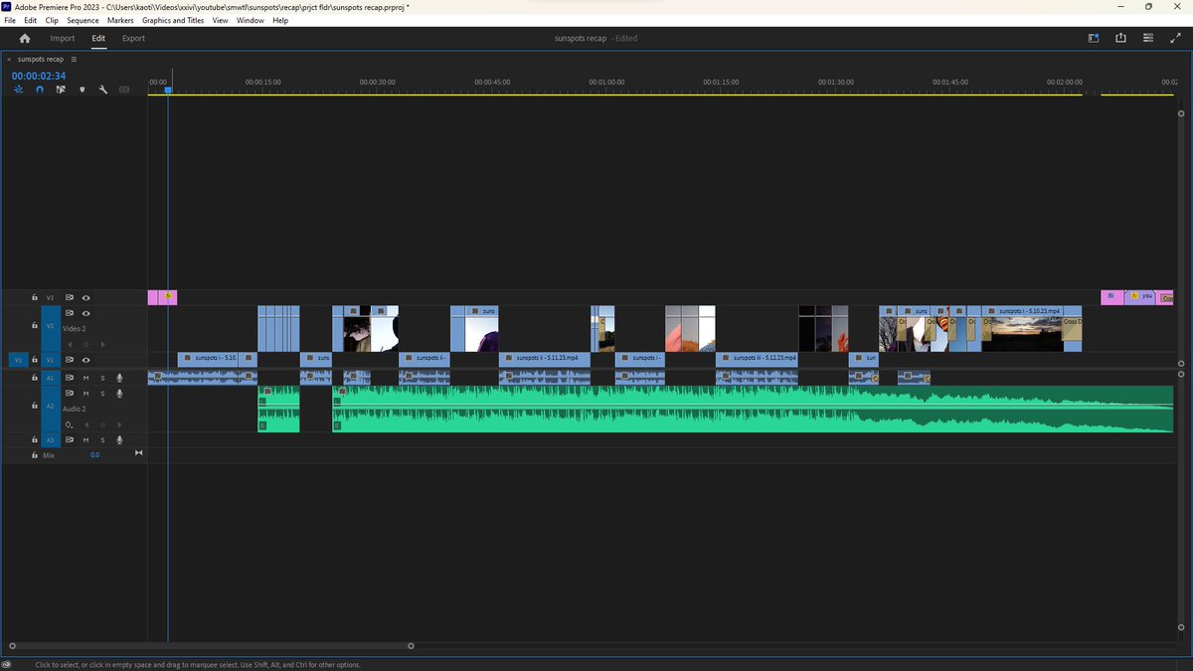Viewport: 1193px width, 671px height.
Task: Click ruler at 00:01:00:00 mark
Action: coord(605,83)
